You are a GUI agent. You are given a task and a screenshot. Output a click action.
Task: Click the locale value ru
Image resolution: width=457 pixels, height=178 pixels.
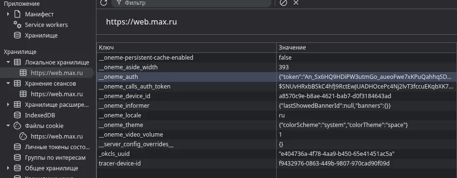pos(282,115)
